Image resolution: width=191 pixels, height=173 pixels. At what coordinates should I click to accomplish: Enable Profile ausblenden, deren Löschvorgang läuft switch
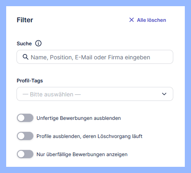25,136
